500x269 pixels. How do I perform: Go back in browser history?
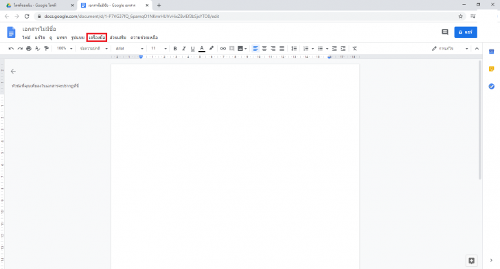pos(7,17)
